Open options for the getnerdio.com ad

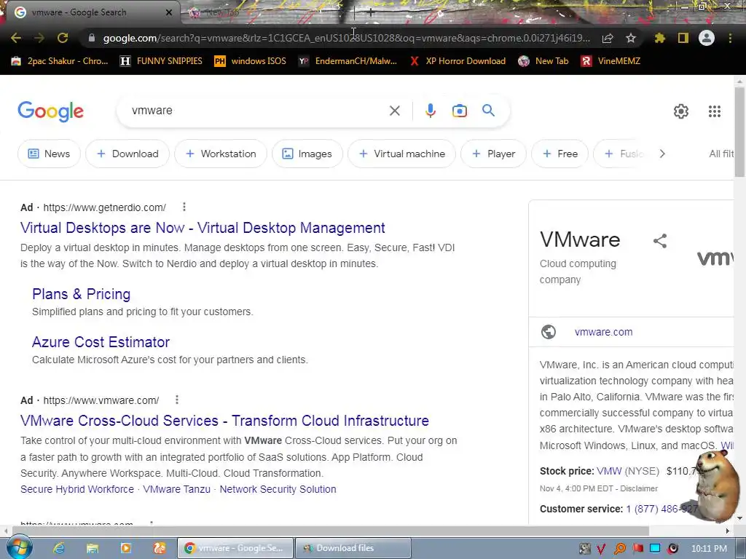pos(184,207)
